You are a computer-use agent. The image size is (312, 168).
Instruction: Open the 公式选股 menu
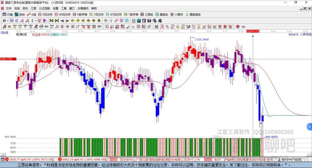click(x=44, y=9)
